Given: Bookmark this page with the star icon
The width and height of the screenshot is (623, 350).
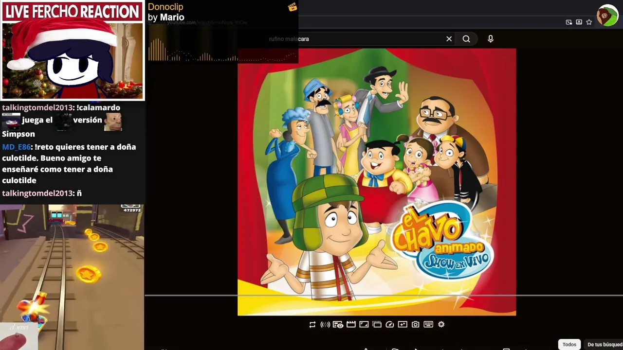Looking at the screenshot, I should point(589,22).
